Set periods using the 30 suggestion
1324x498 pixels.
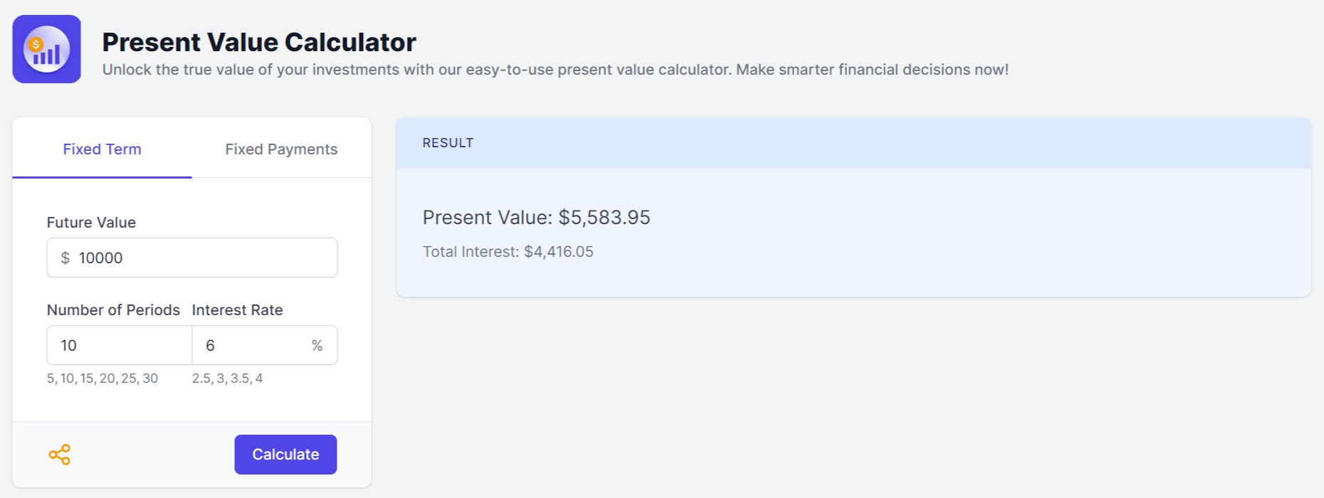(x=150, y=378)
